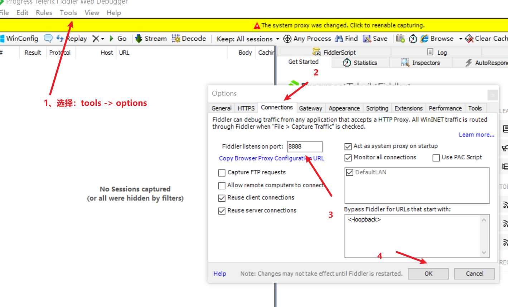The image size is (508, 307).
Task: Click the Stream download arrow icon
Action: point(139,39)
